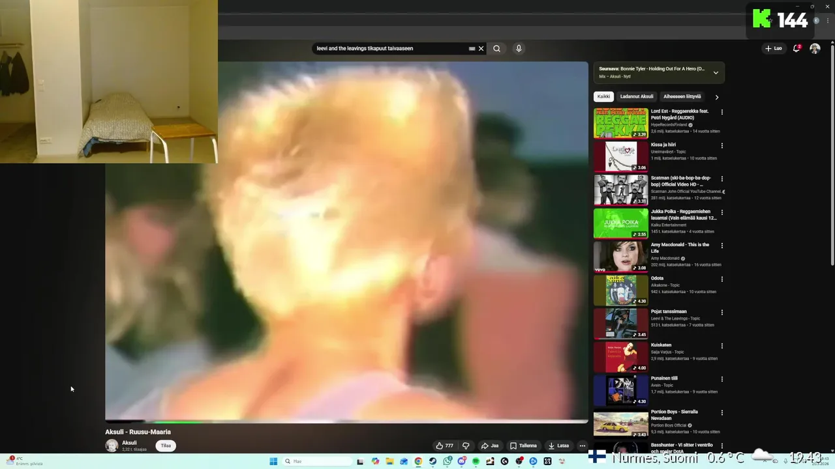The image size is (835, 469).
Task: Open Steam from the taskbar
Action: click(433, 461)
